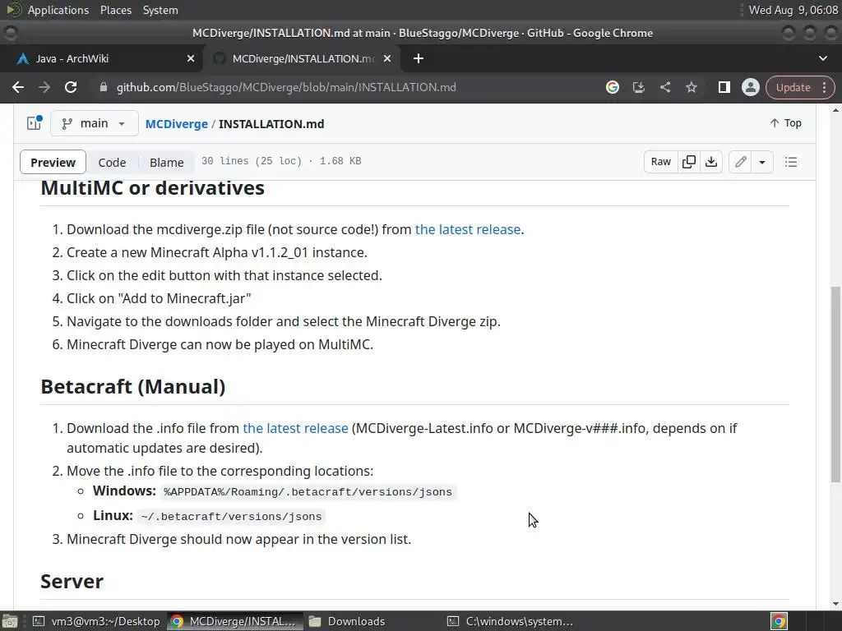
Task: Click the MCDiverge/INSTAL... taskbar entry
Action: [235, 621]
